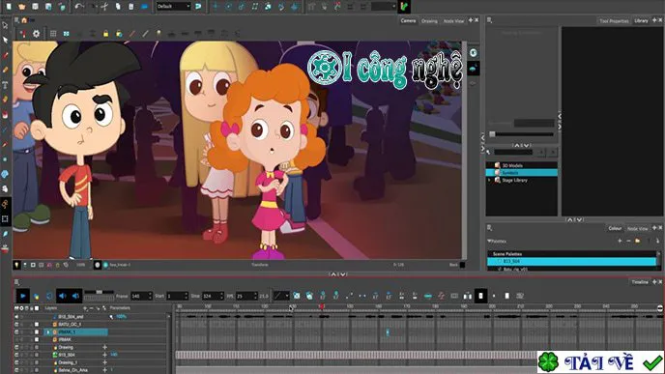
Task: Click the Open Scene folder icon
Action: click(x=22, y=7)
